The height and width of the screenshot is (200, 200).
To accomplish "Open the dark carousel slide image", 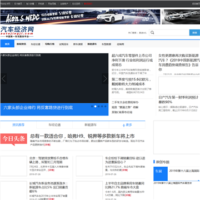I will point(54,78).
